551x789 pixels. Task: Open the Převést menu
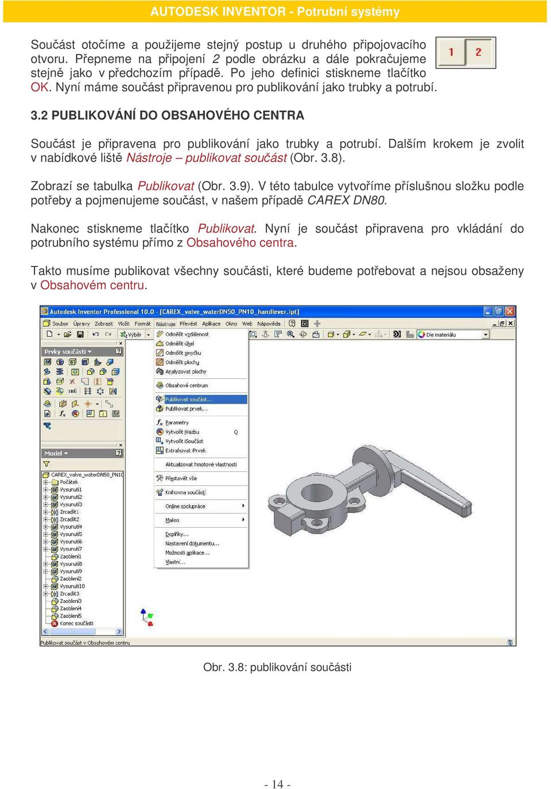click(188, 323)
